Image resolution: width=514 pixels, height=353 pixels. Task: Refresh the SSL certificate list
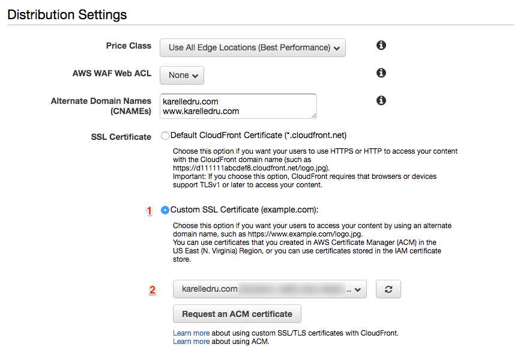(388, 289)
